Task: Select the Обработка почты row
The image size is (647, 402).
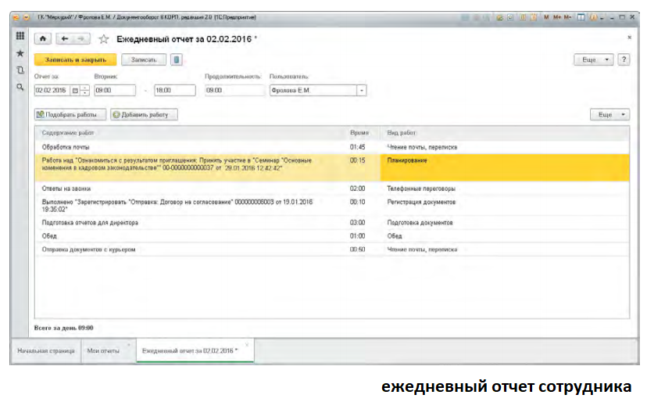Action: pos(188,147)
